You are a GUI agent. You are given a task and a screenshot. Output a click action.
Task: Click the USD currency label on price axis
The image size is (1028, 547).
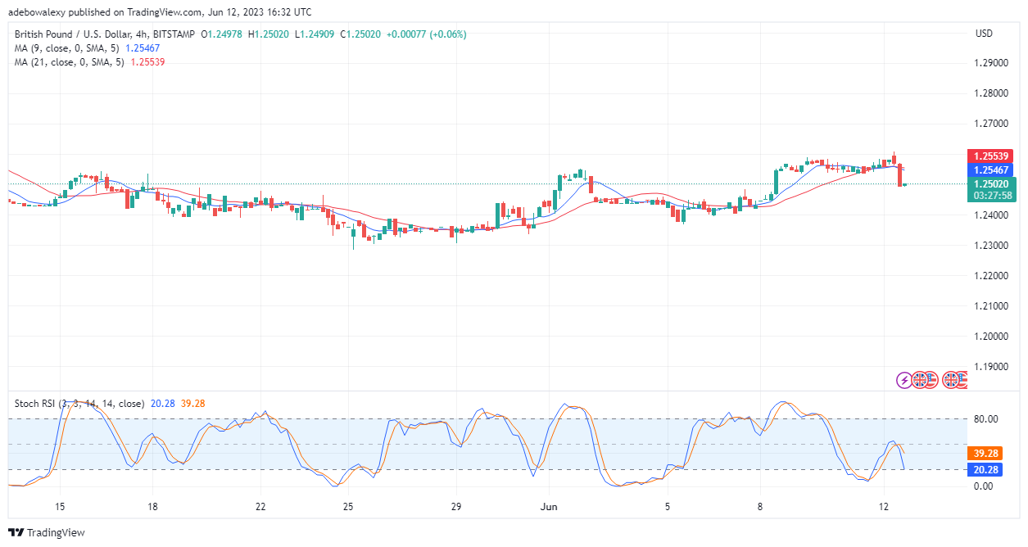coord(983,34)
